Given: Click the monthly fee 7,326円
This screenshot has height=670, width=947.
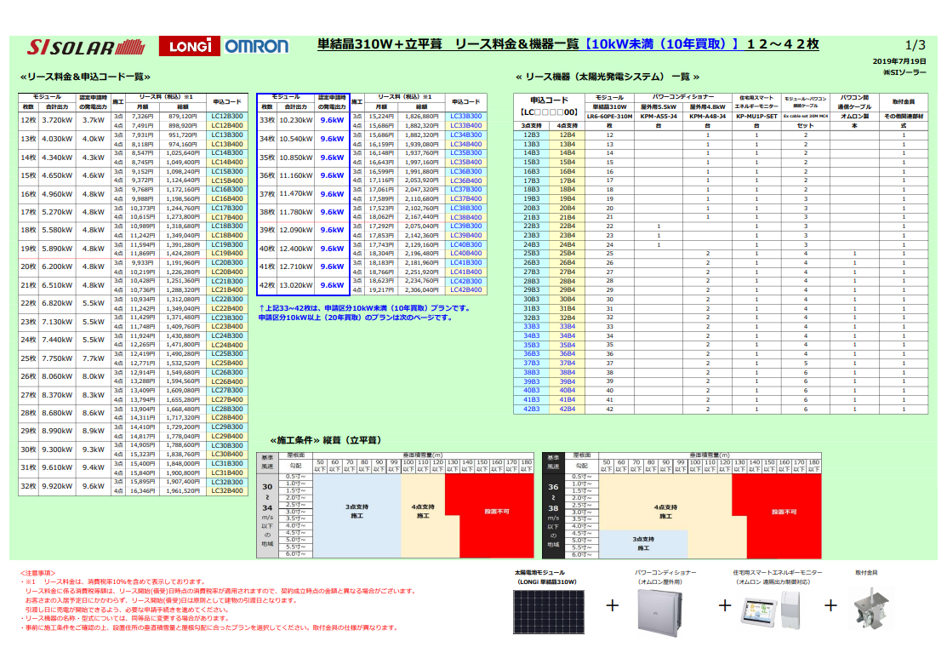Looking at the screenshot, I should 143,116.
